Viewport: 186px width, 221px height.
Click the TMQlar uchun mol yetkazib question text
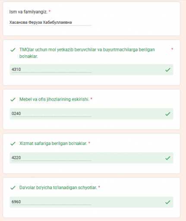point(87,53)
